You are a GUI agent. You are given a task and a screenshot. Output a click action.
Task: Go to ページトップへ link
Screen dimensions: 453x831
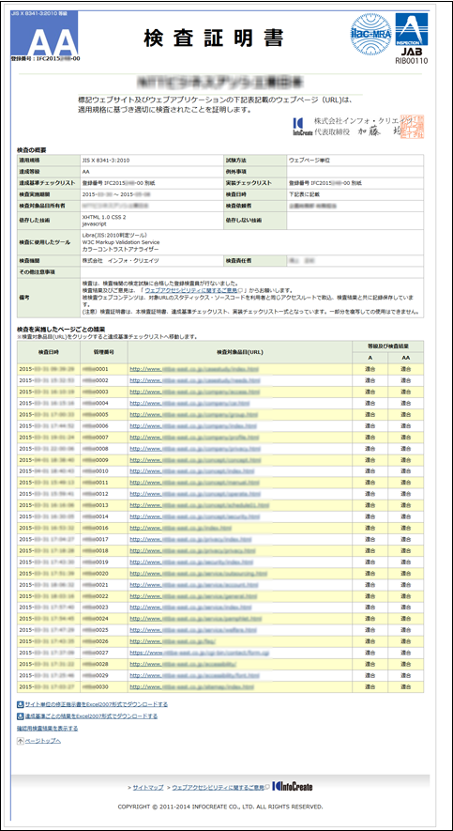(x=42, y=741)
